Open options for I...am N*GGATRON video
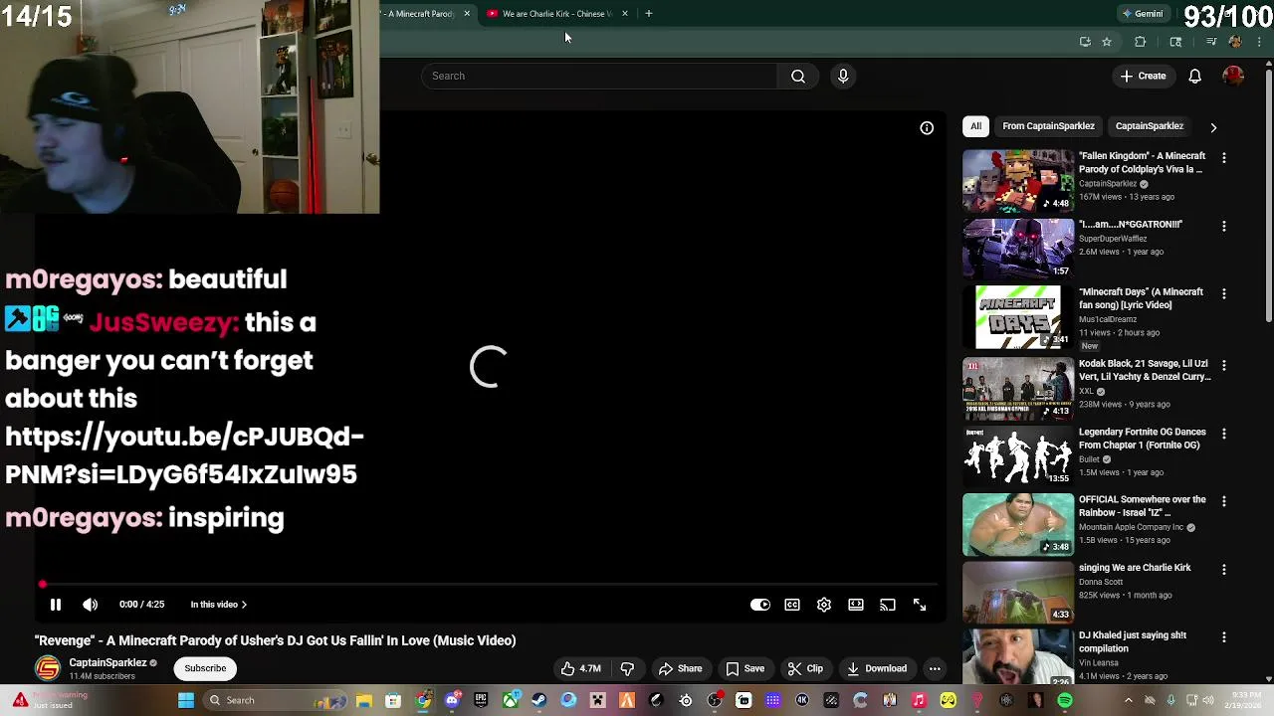 tap(1224, 226)
